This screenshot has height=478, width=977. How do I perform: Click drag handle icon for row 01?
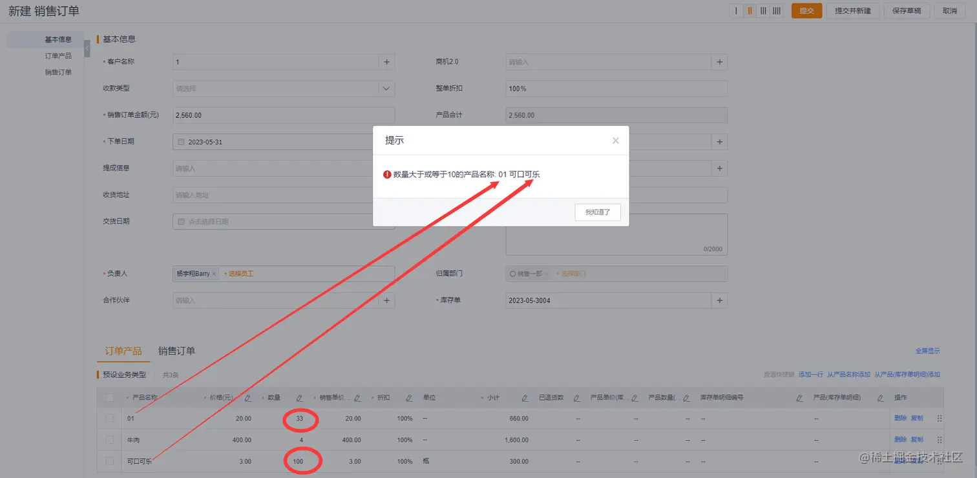coord(940,419)
